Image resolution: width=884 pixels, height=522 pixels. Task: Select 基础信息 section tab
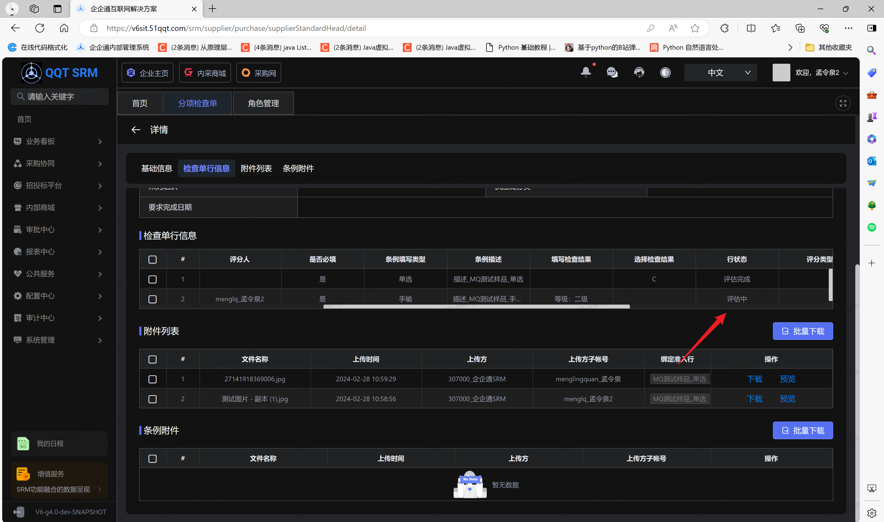pos(157,169)
